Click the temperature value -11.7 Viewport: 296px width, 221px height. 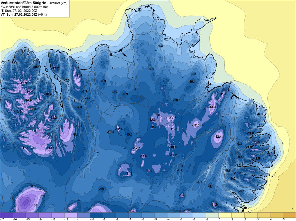[x=79, y=75]
